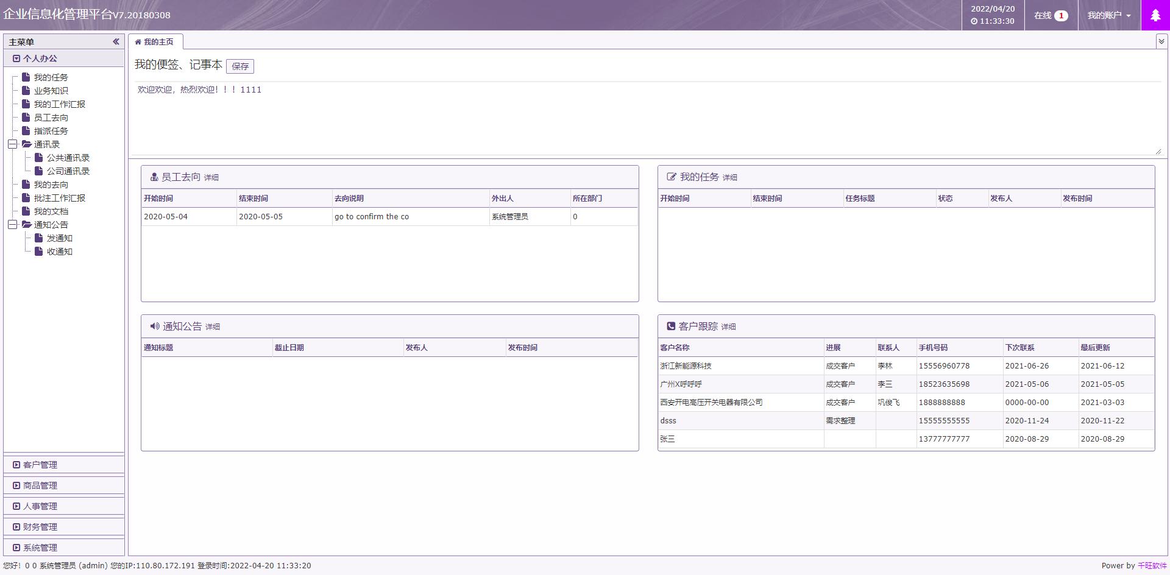Select the dsss customer row
The image size is (1170, 575).
906,421
